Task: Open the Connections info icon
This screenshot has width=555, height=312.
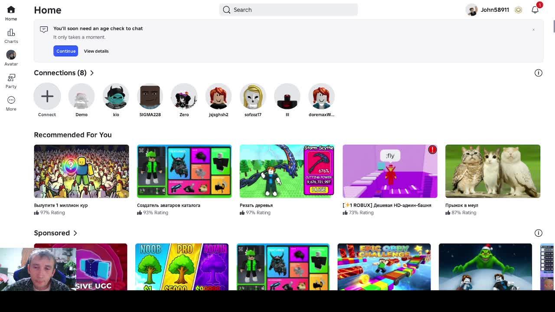Action: click(x=538, y=73)
